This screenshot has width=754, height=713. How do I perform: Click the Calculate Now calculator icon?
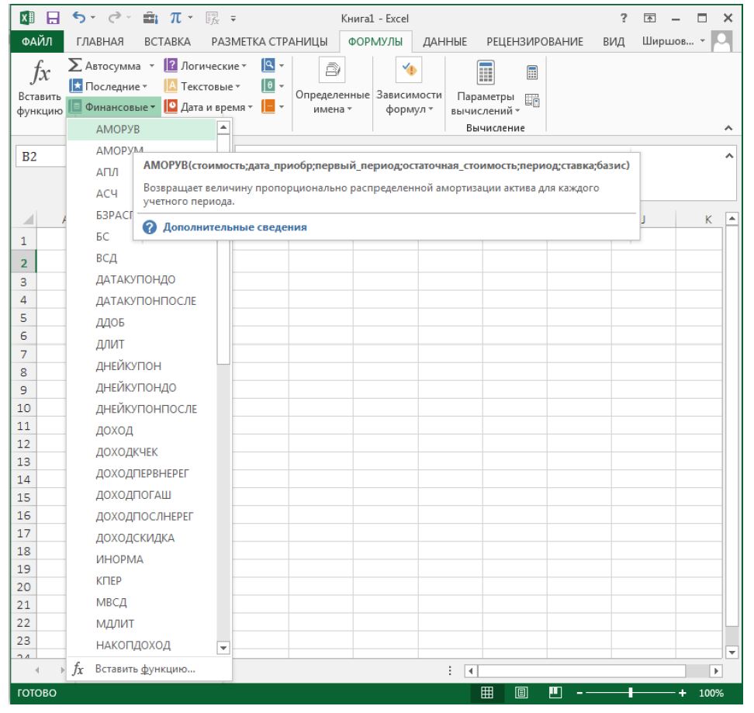click(533, 72)
